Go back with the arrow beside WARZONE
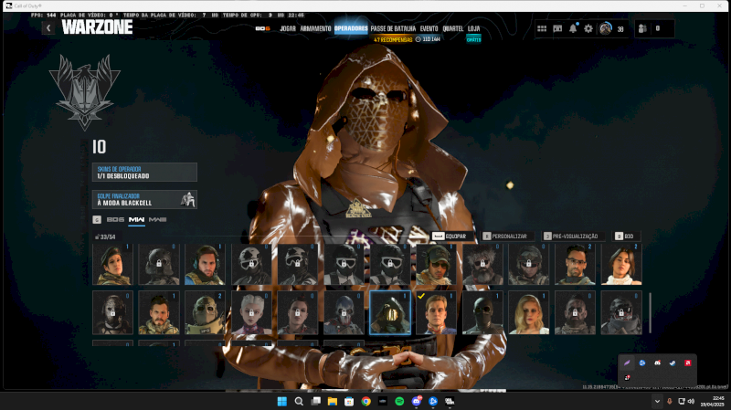This screenshot has width=731, height=410. 48,28
